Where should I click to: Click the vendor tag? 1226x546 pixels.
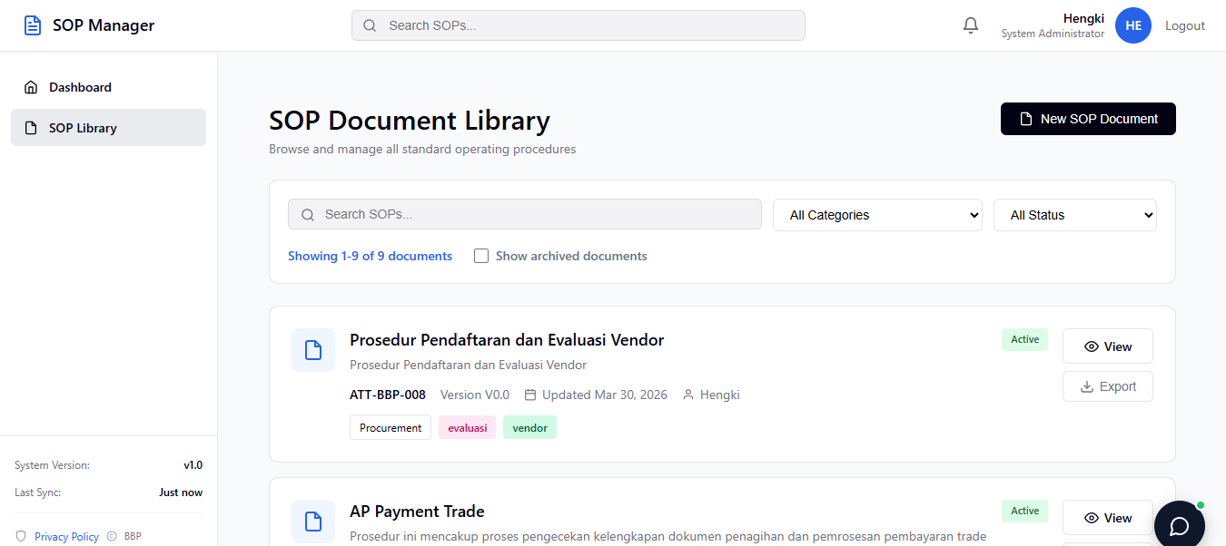(530, 427)
